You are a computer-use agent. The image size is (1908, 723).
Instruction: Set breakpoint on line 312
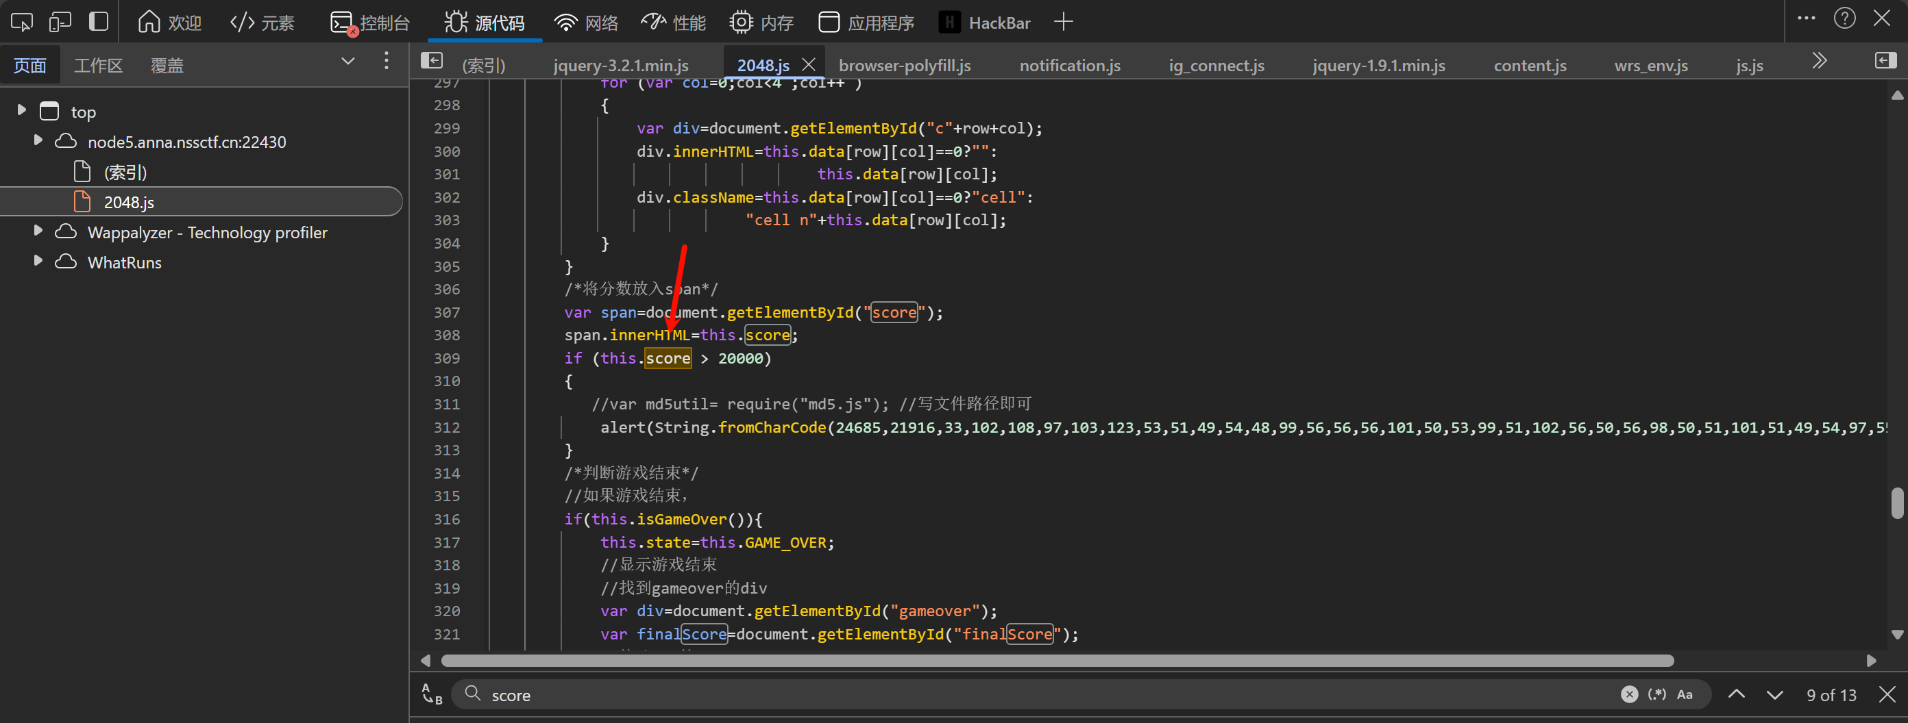point(447,428)
